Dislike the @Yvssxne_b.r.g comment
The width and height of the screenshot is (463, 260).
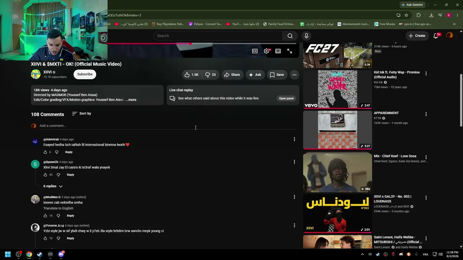pos(58,238)
